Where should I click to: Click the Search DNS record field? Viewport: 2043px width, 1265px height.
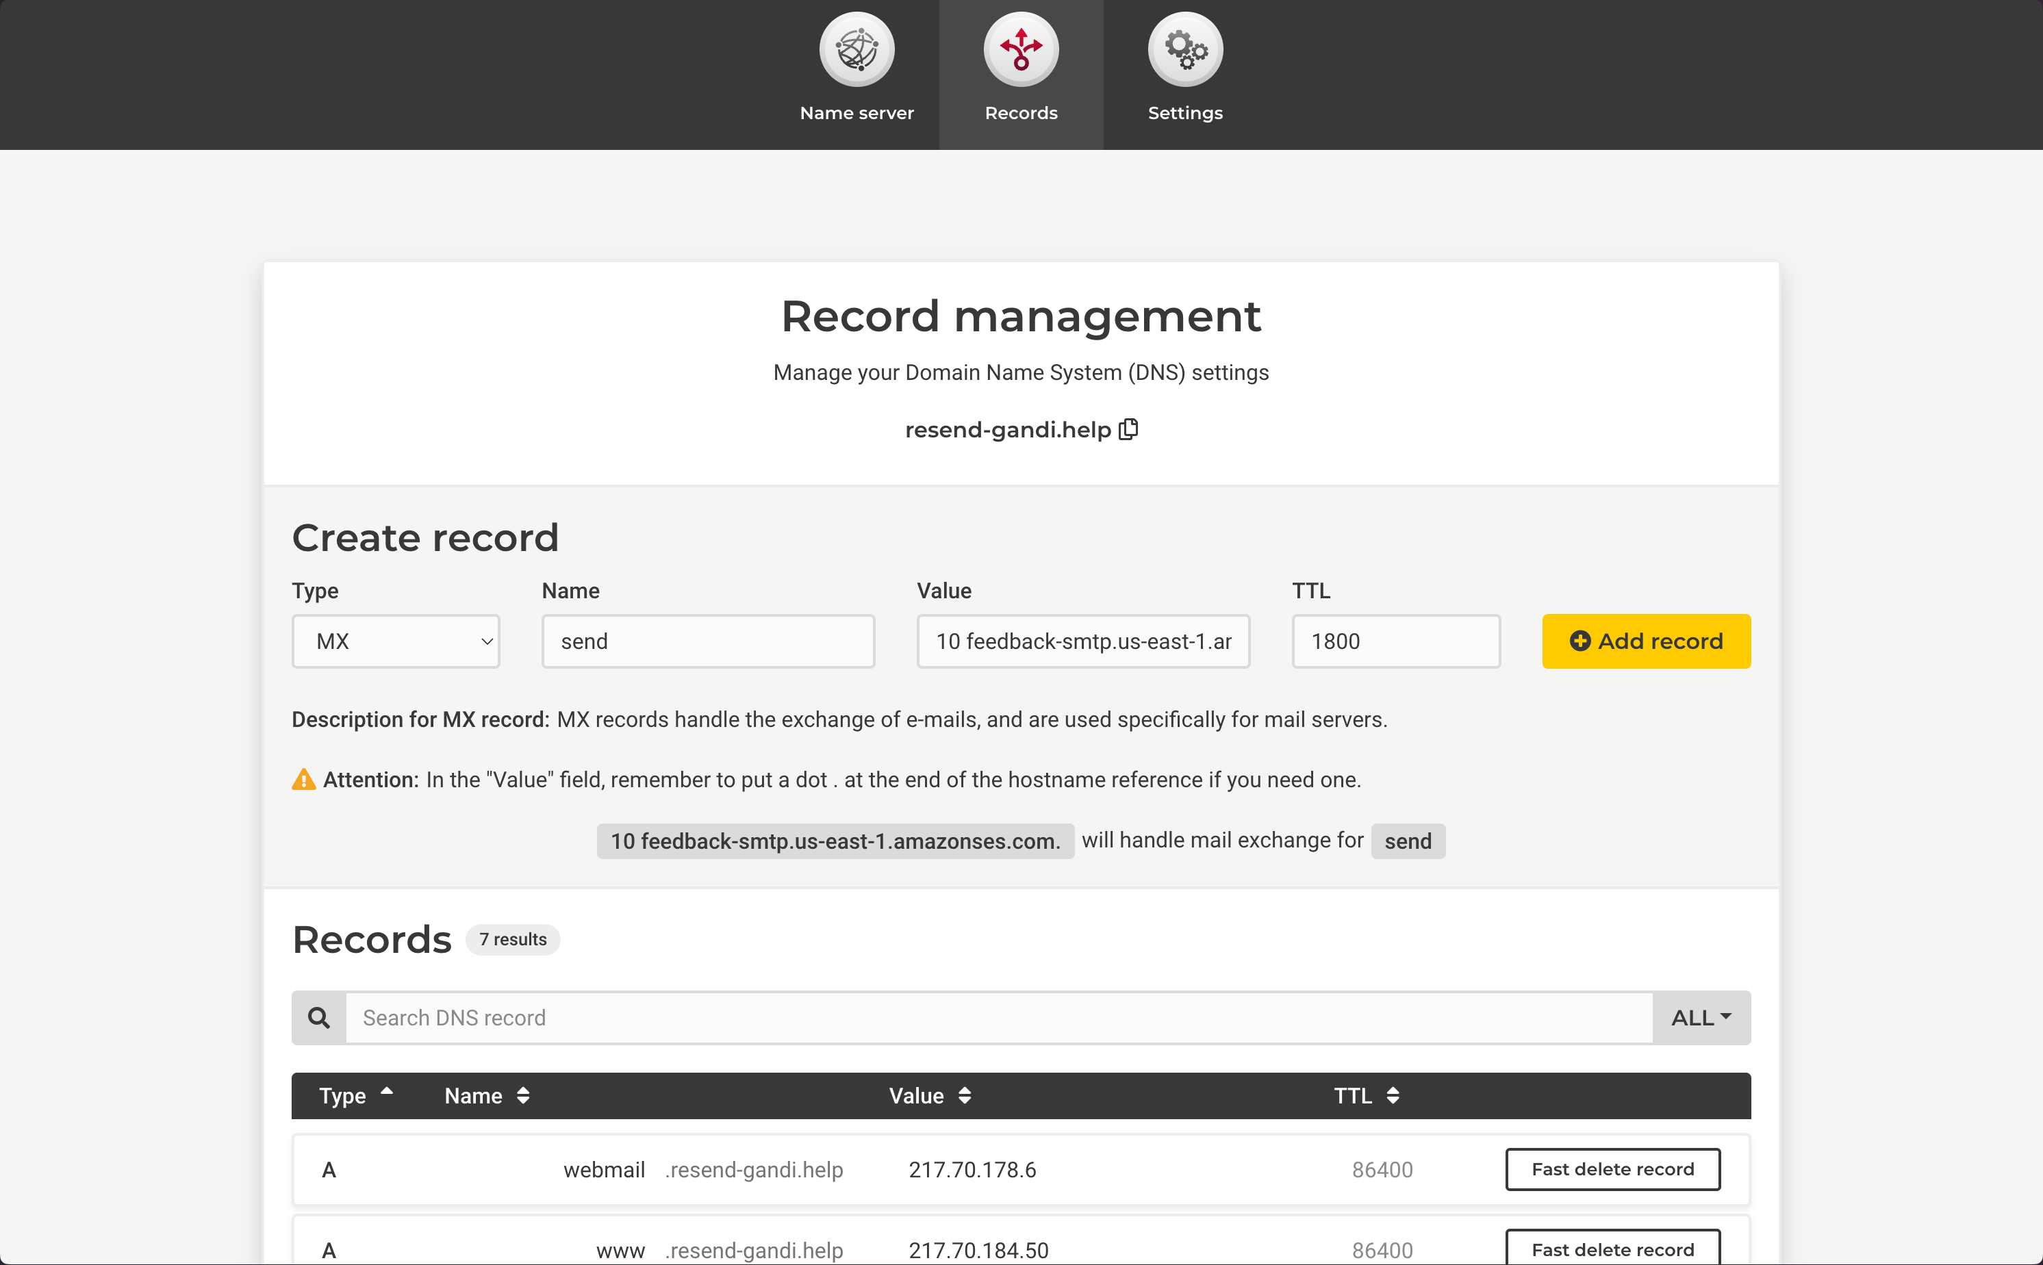(x=999, y=1017)
